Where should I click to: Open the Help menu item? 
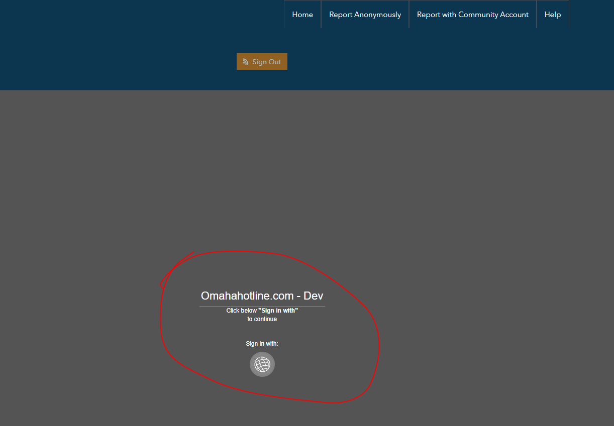coord(553,15)
